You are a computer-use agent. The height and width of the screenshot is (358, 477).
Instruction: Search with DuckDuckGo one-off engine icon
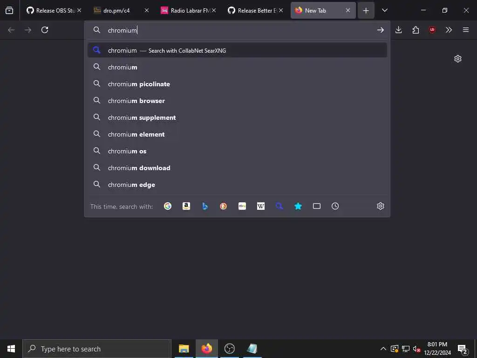point(223,206)
